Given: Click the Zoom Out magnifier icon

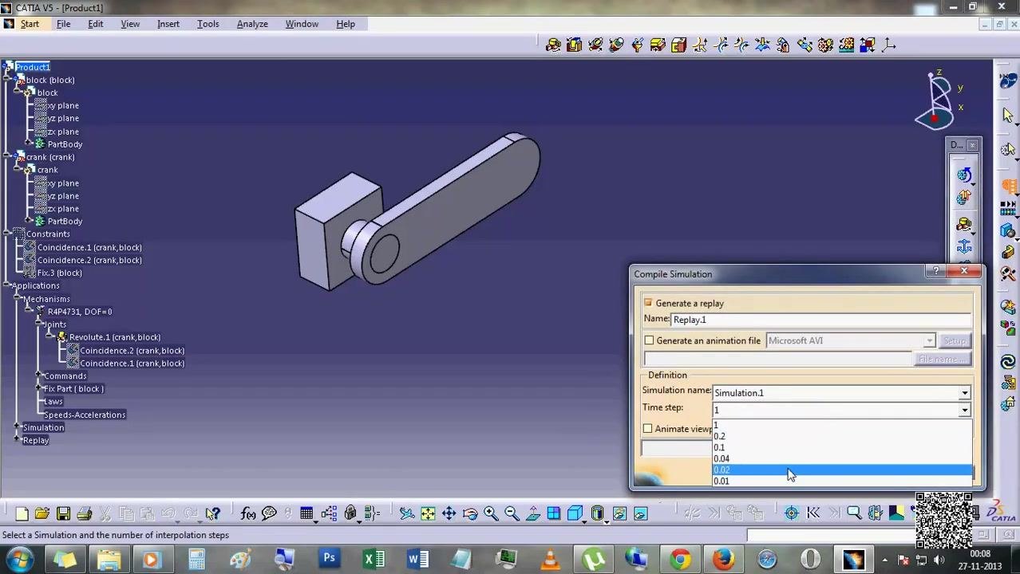Looking at the screenshot, I should pyautogui.click(x=512, y=514).
